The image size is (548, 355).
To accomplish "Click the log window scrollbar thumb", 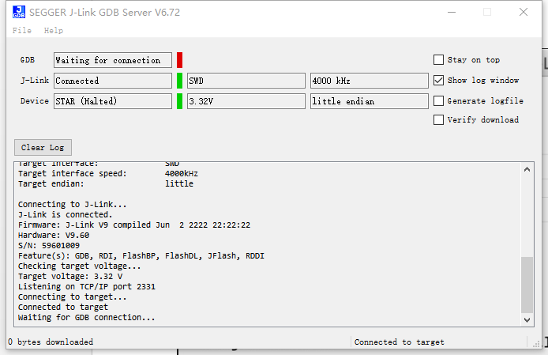I will point(527,285).
